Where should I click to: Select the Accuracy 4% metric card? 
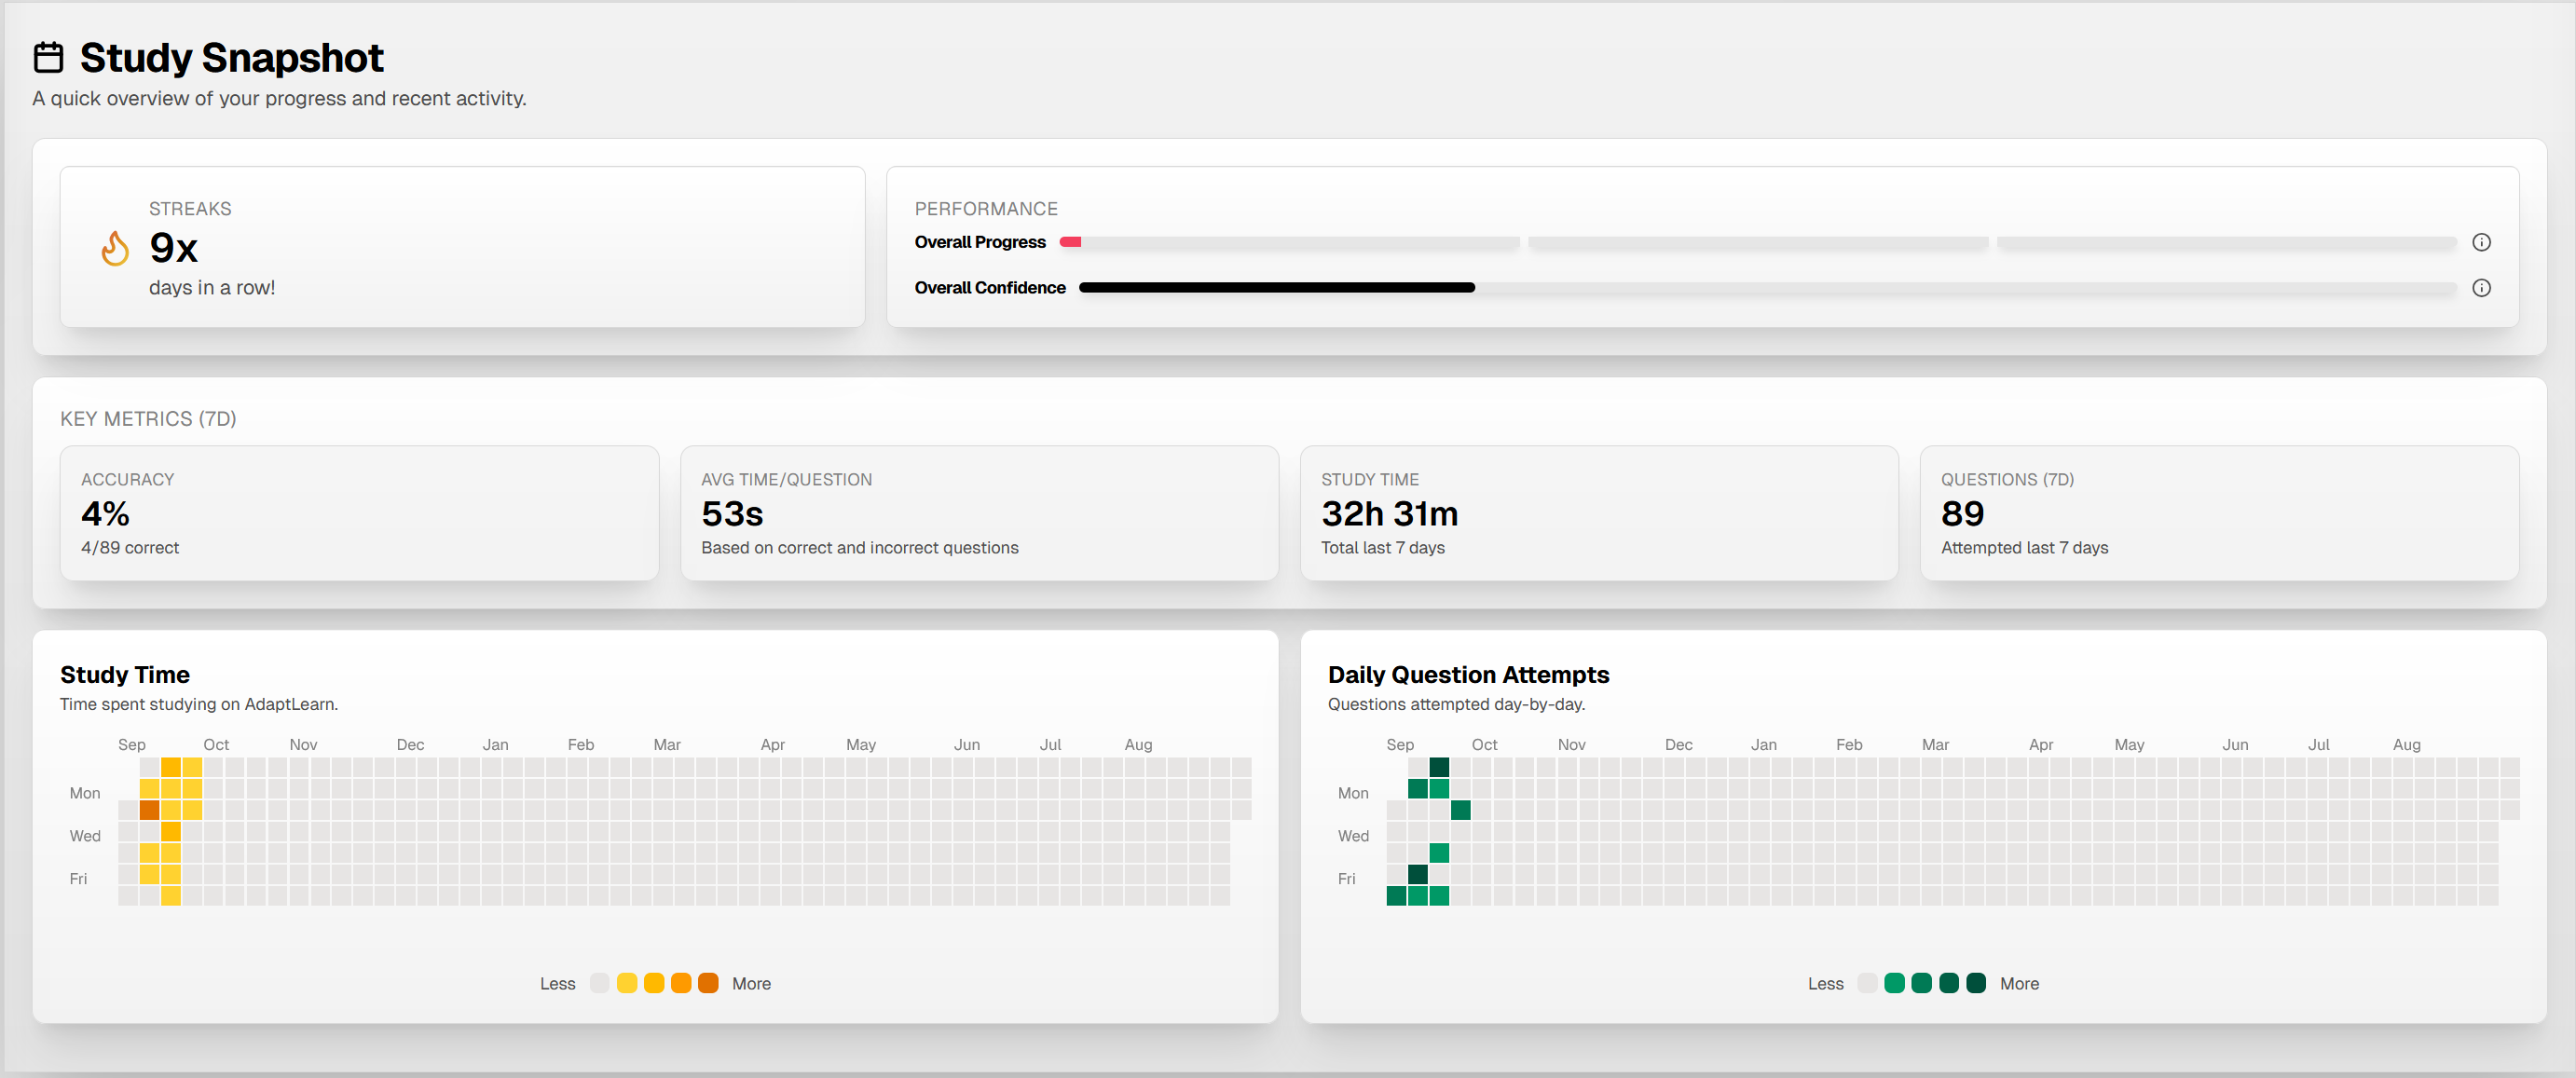[359, 513]
